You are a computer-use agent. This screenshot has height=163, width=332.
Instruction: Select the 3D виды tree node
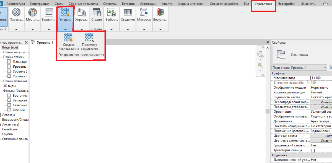point(9,86)
